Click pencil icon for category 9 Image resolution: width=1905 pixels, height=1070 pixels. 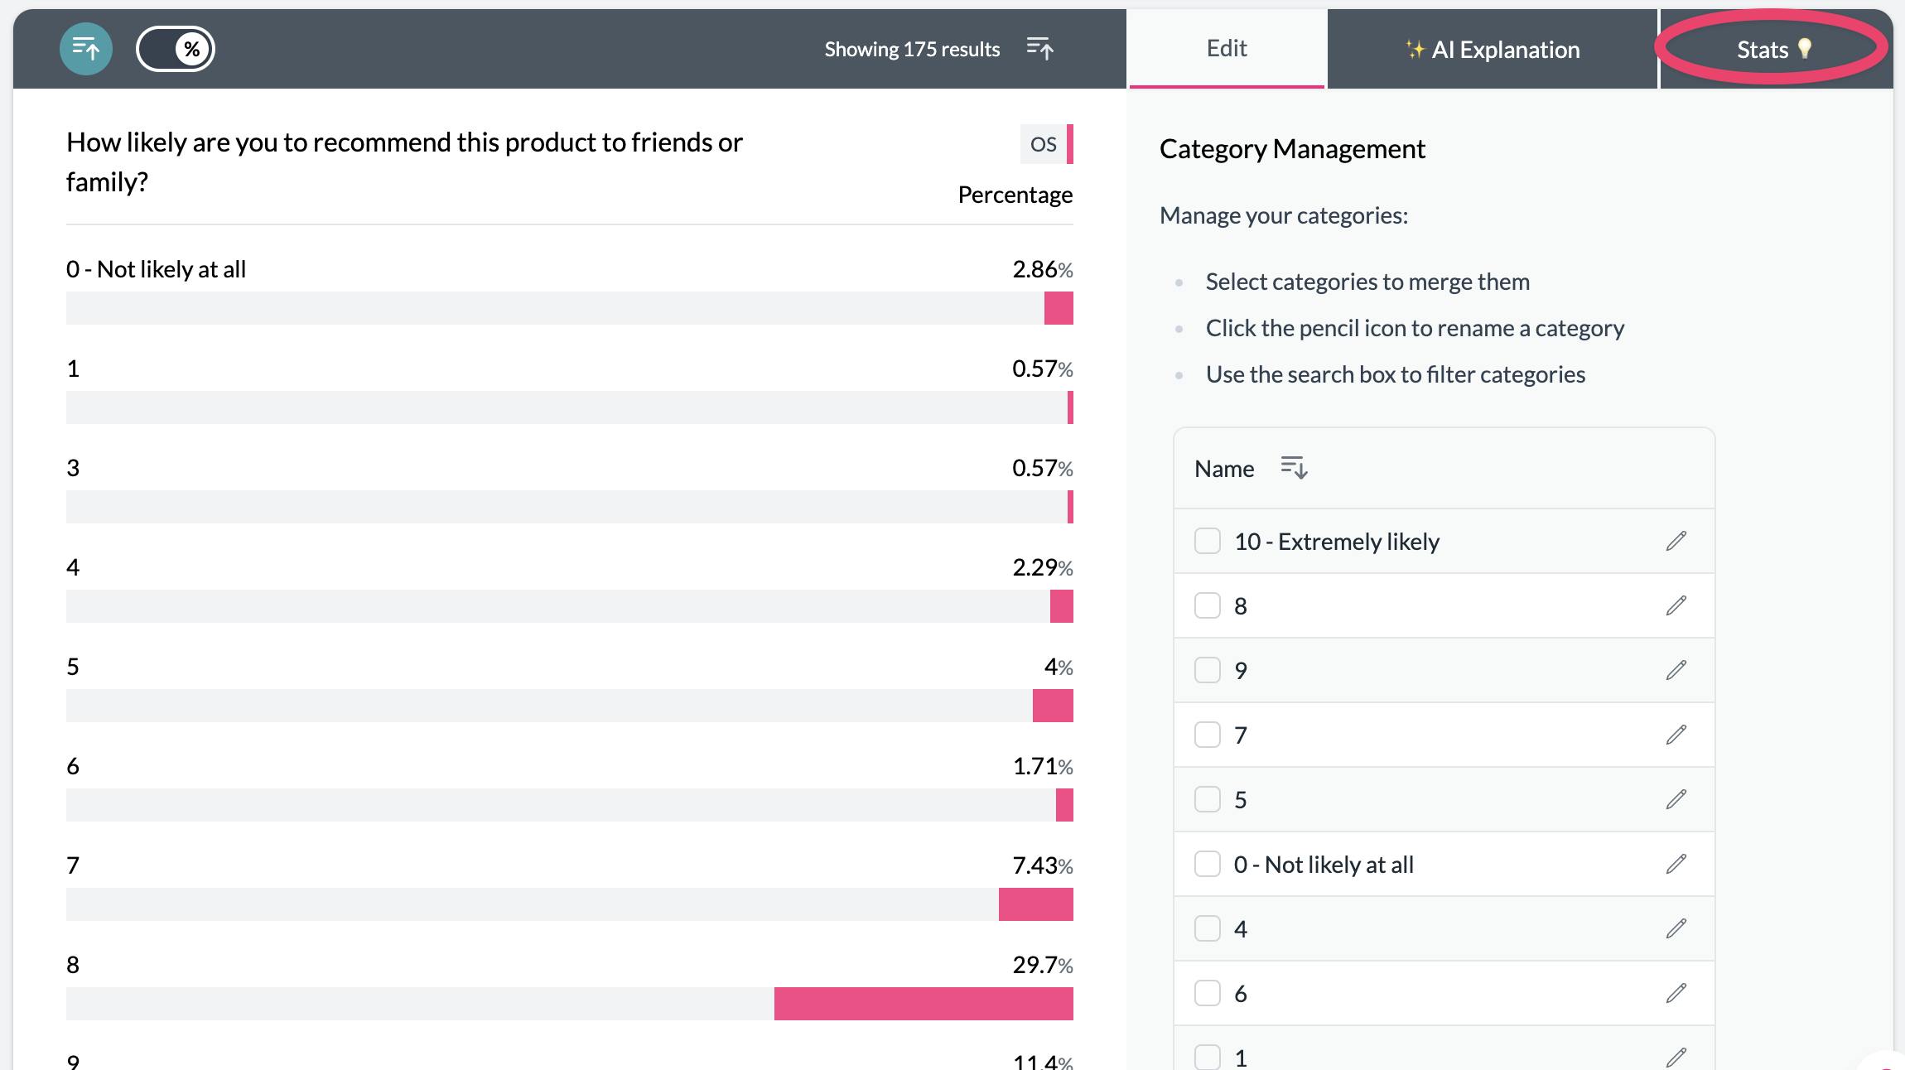[1676, 670]
